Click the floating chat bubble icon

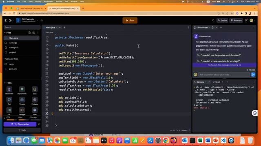[x=254, y=113]
